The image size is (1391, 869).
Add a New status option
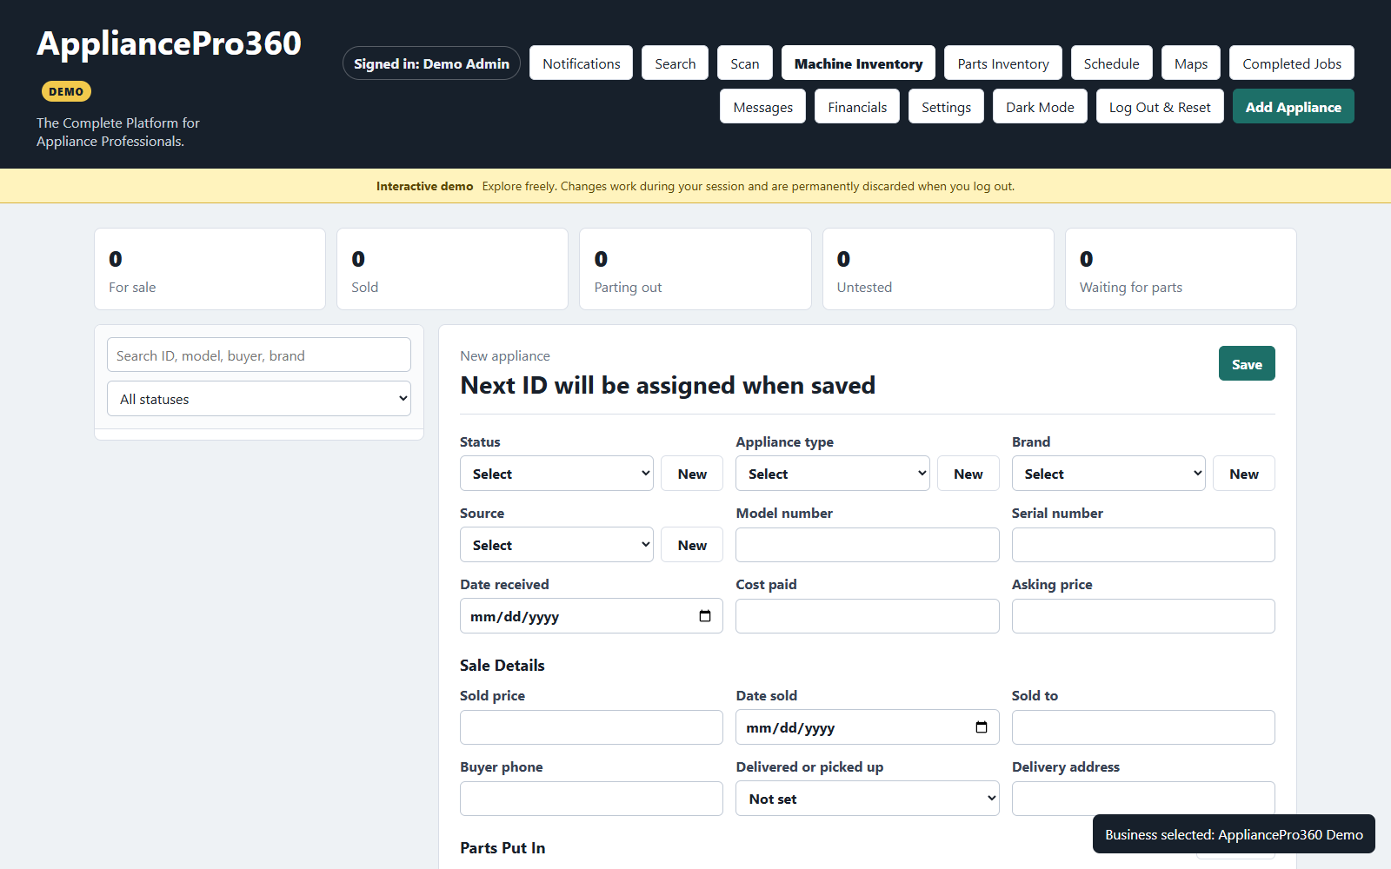(692, 474)
